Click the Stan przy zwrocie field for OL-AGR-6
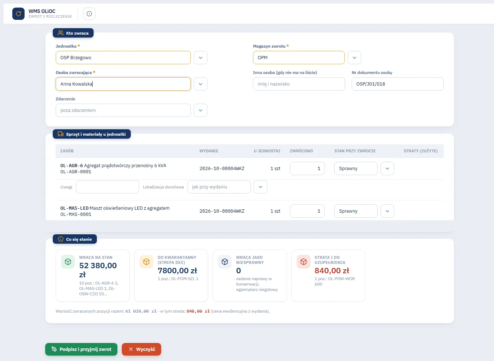The image size is (494, 361). 356,168
